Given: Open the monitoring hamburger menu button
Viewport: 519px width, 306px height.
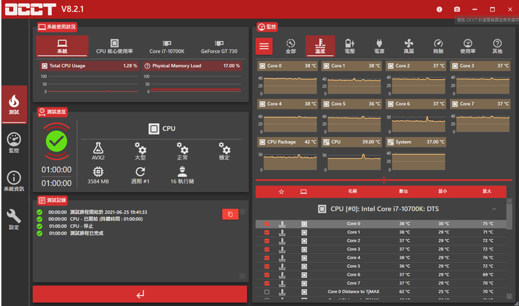Looking at the screenshot, I should (264, 46).
